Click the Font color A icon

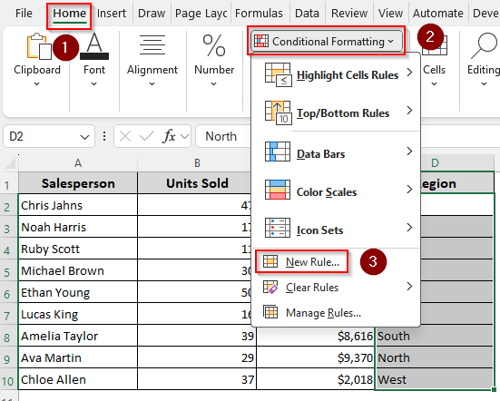(94, 46)
